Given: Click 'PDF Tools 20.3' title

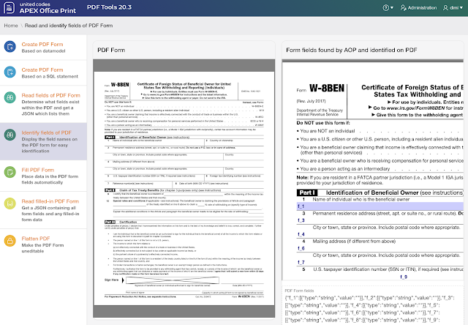Looking at the screenshot, I should tap(109, 7).
